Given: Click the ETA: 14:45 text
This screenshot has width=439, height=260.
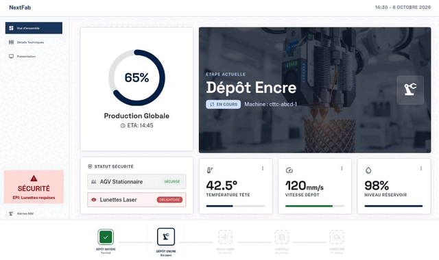Looking at the screenshot, I should 140,125.
